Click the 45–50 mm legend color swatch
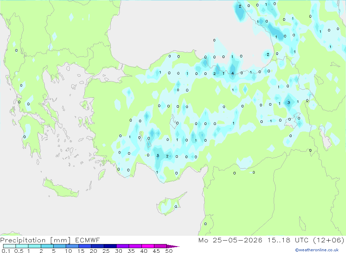The height and width of the screenshot is (253, 346). tap(160, 246)
